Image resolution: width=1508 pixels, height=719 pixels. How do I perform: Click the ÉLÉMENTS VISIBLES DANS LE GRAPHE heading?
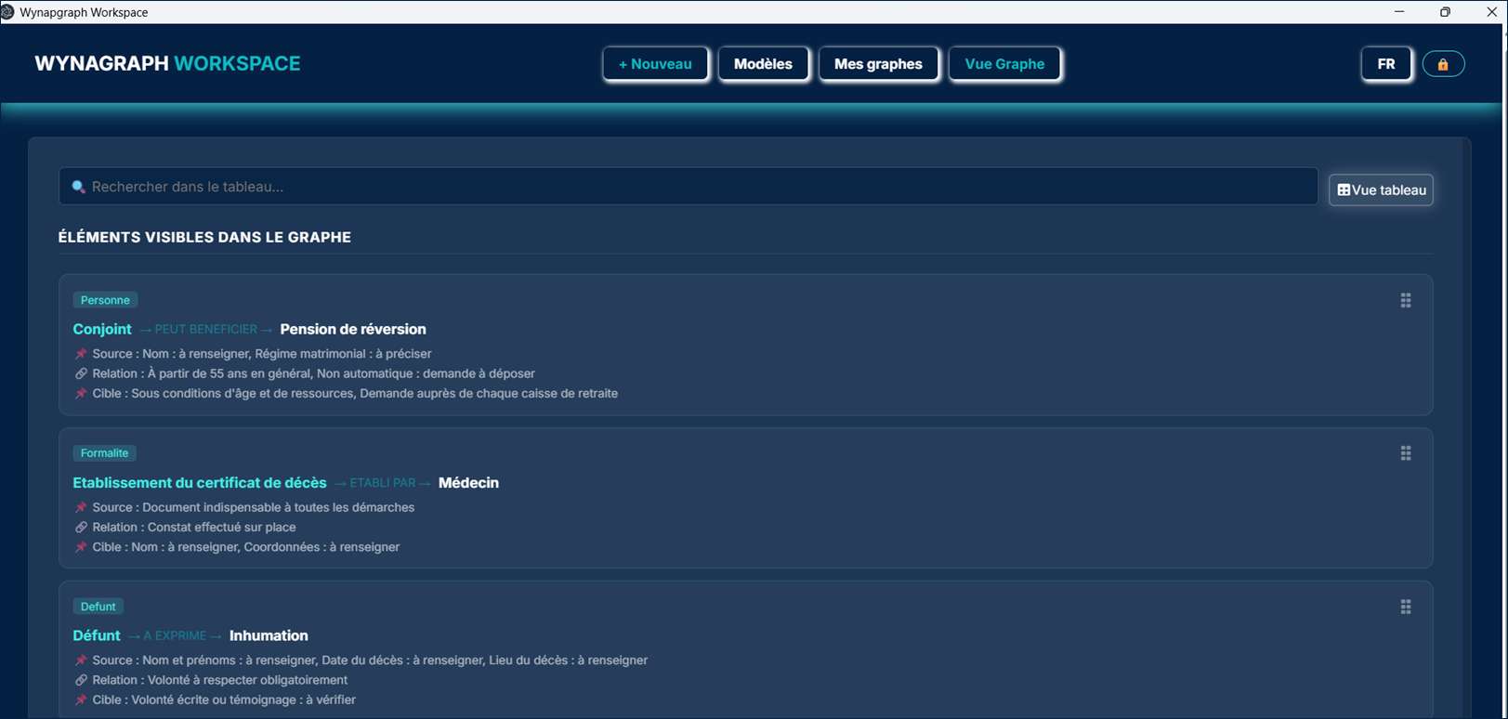point(204,237)
